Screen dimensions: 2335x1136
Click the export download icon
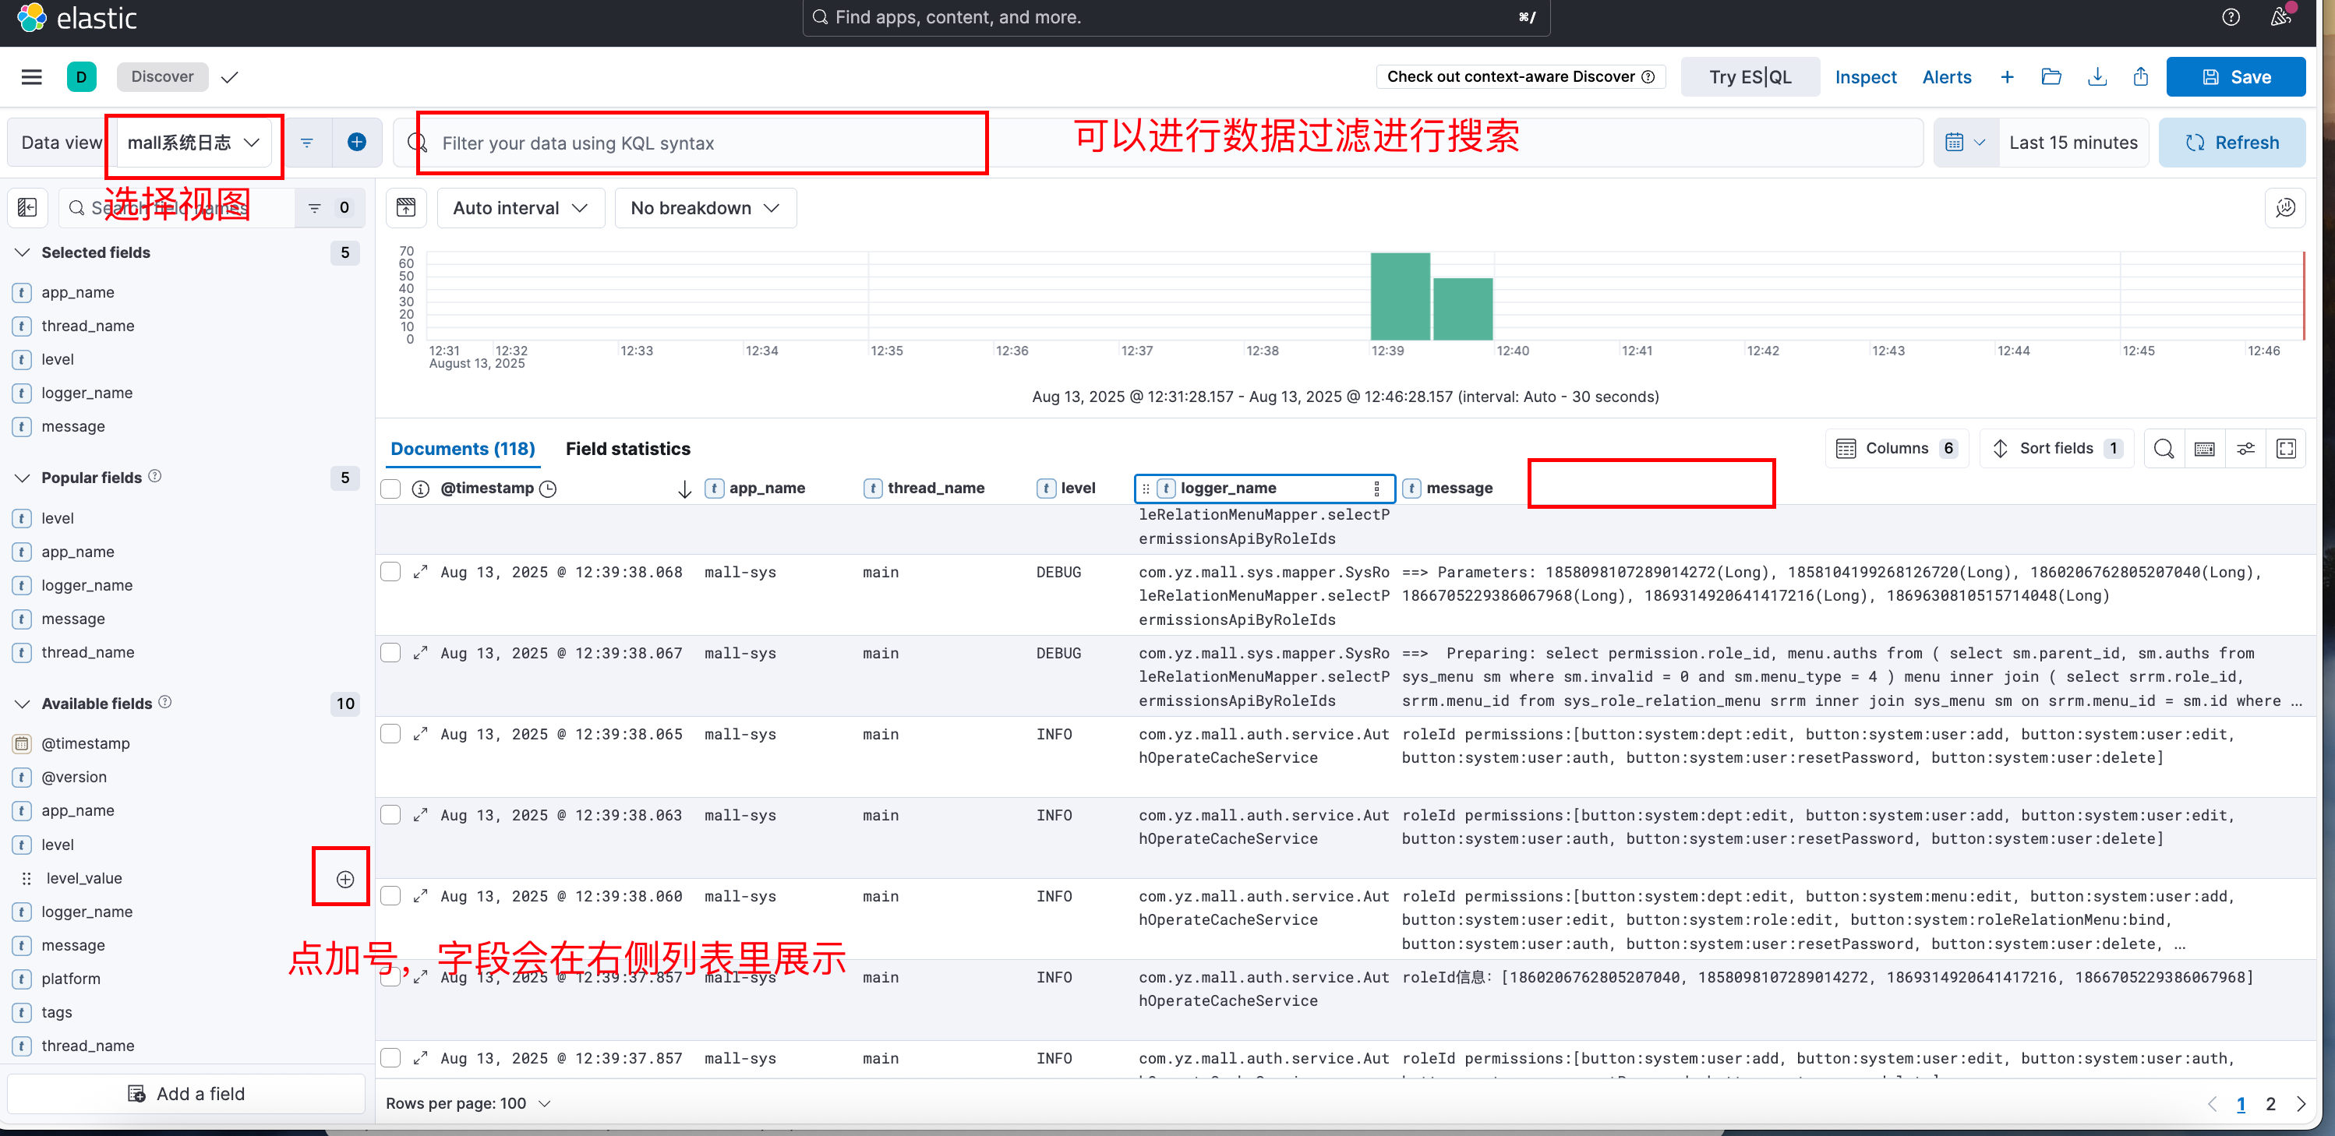click(x=2097, y=77)
